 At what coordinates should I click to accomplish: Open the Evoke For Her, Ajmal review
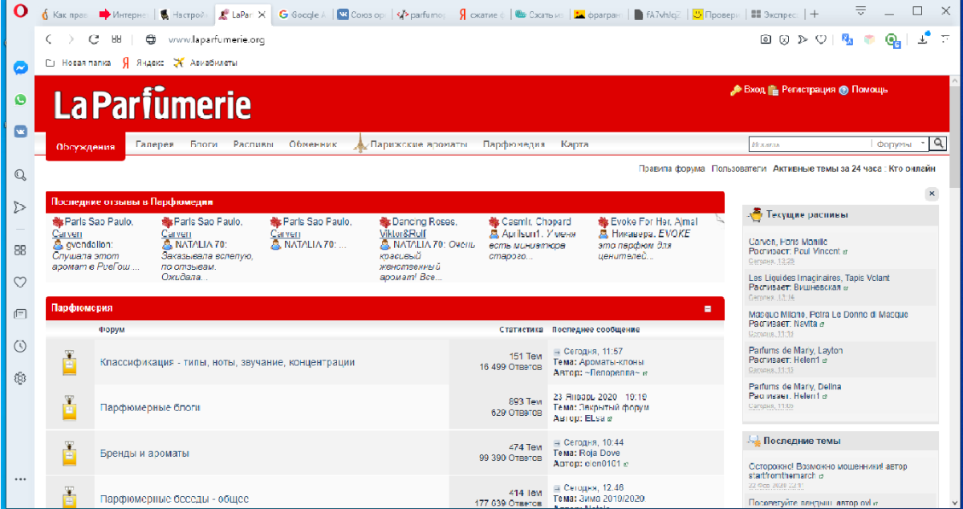pyautogui.click(x=654, y=222)
